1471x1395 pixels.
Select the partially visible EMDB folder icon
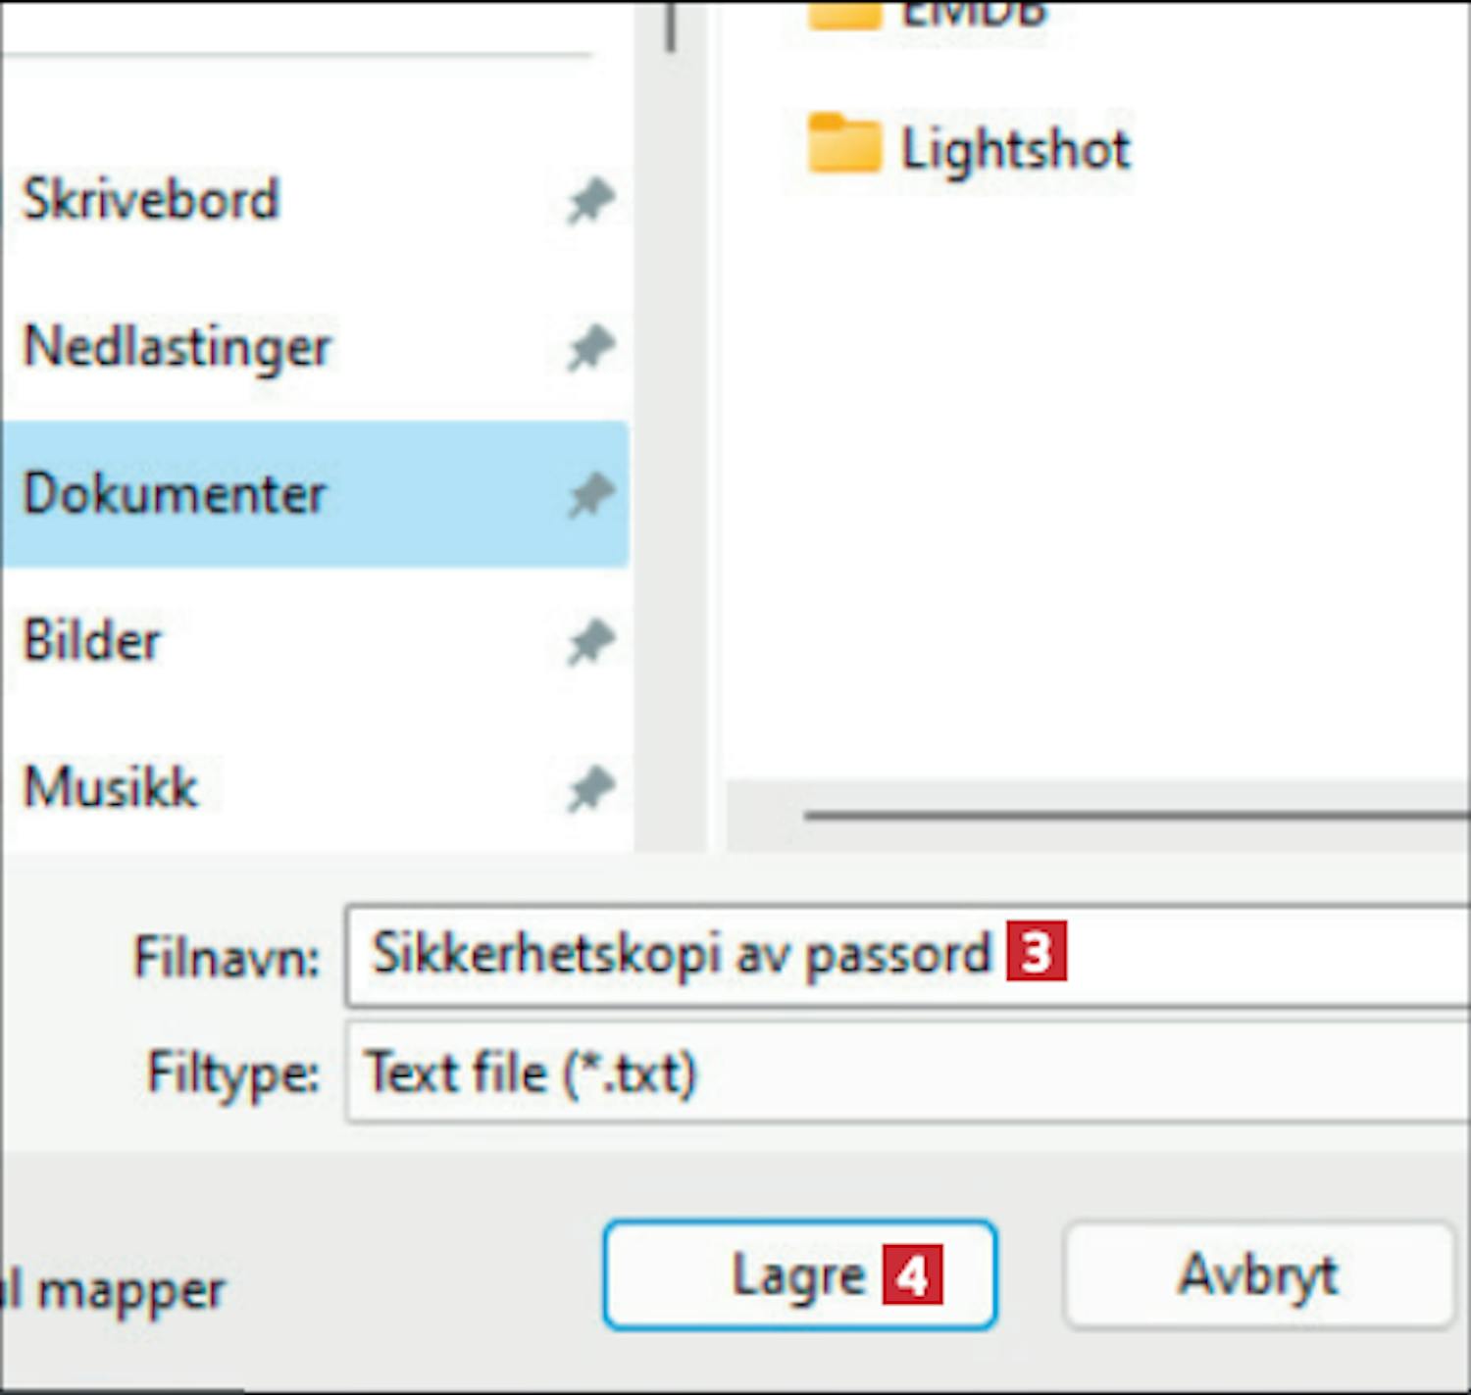tap(842, 14)
